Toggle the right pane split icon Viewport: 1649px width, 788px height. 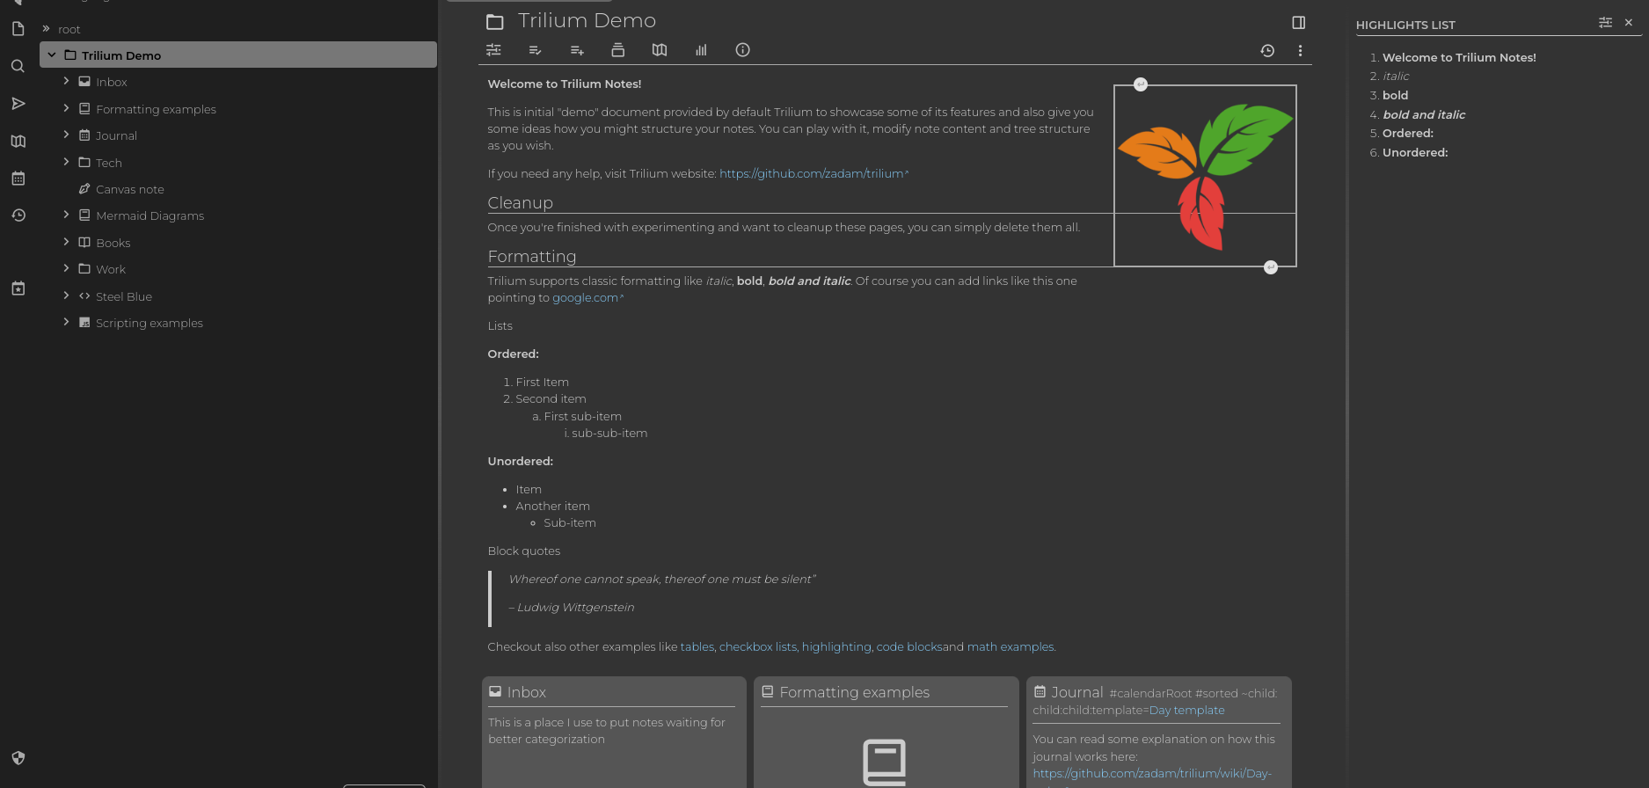point(1298,23)
